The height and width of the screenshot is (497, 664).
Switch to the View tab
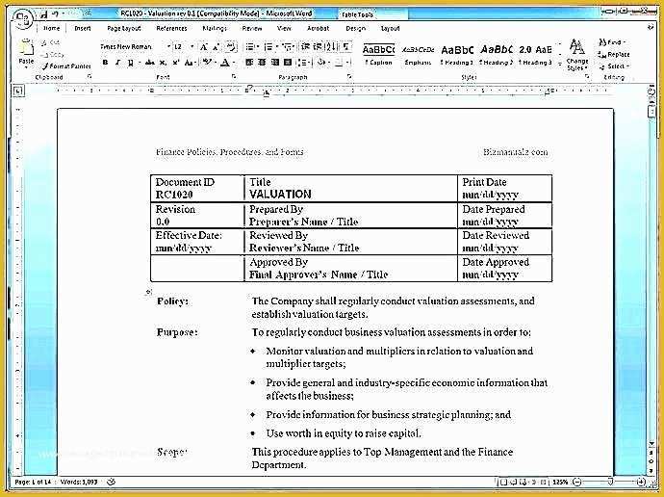pos(284,28)
